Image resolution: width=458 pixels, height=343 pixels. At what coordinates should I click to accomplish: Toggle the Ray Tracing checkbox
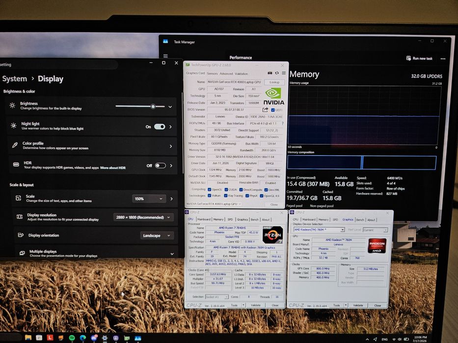(x=226, y=196)
